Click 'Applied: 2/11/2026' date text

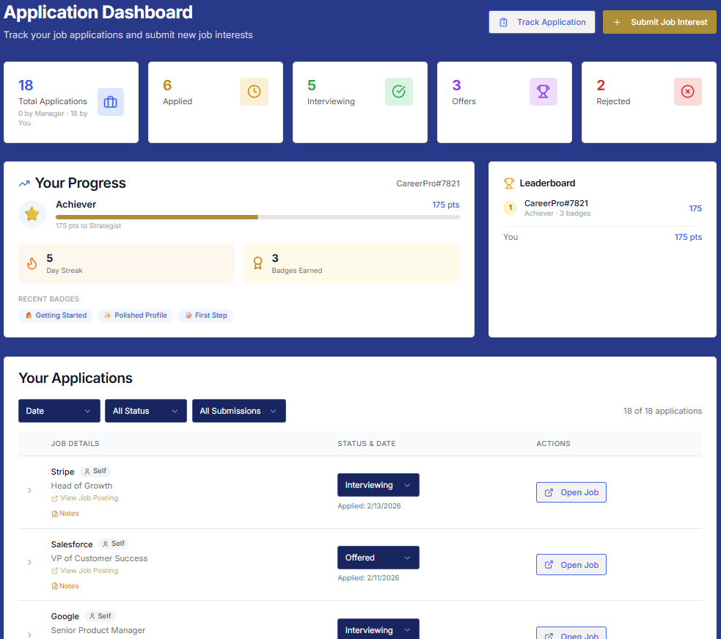(368, 578)
